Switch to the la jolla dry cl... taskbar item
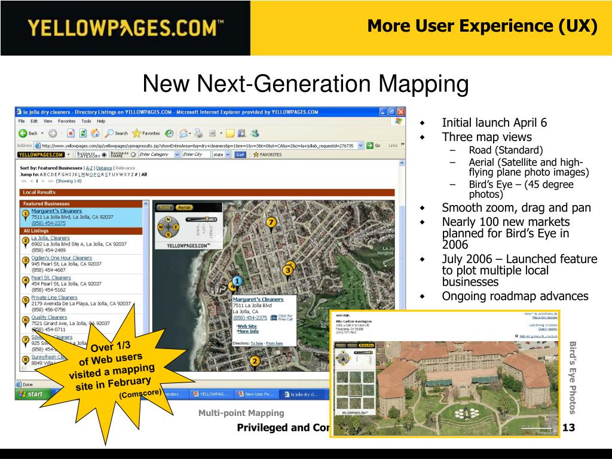The image size is (612, 459). pos(303,394)
